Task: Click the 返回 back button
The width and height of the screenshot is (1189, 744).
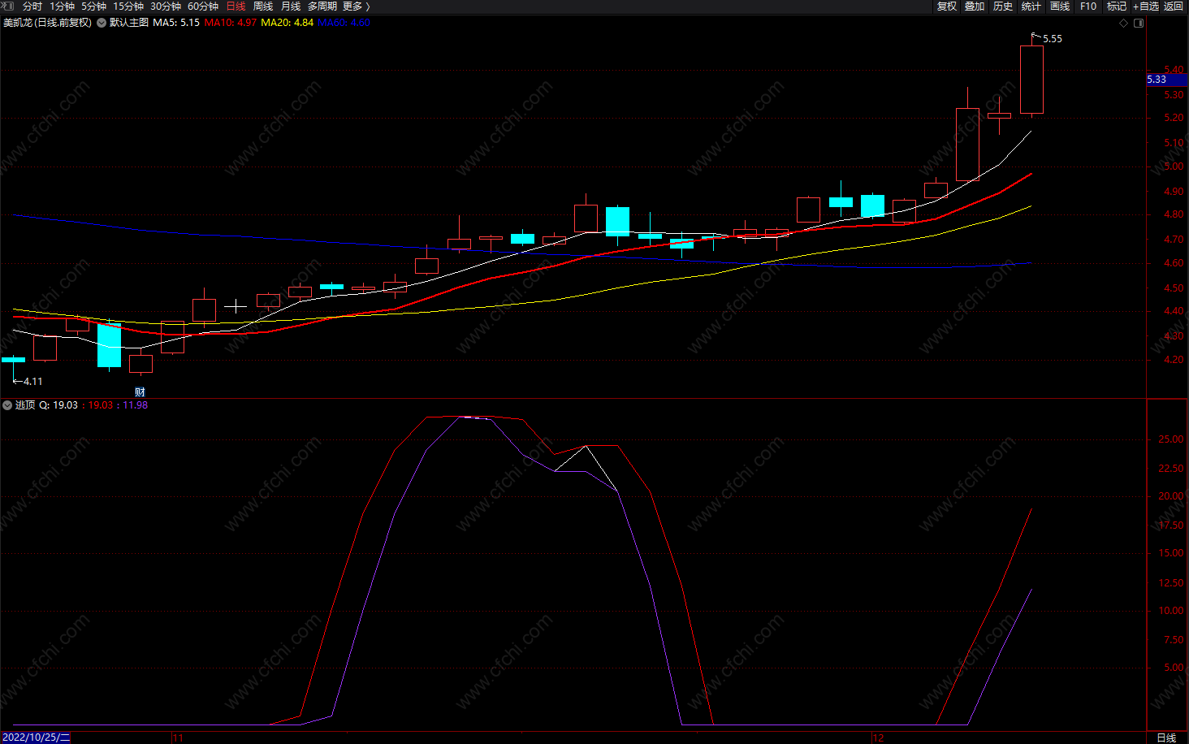Action: 1174,6
